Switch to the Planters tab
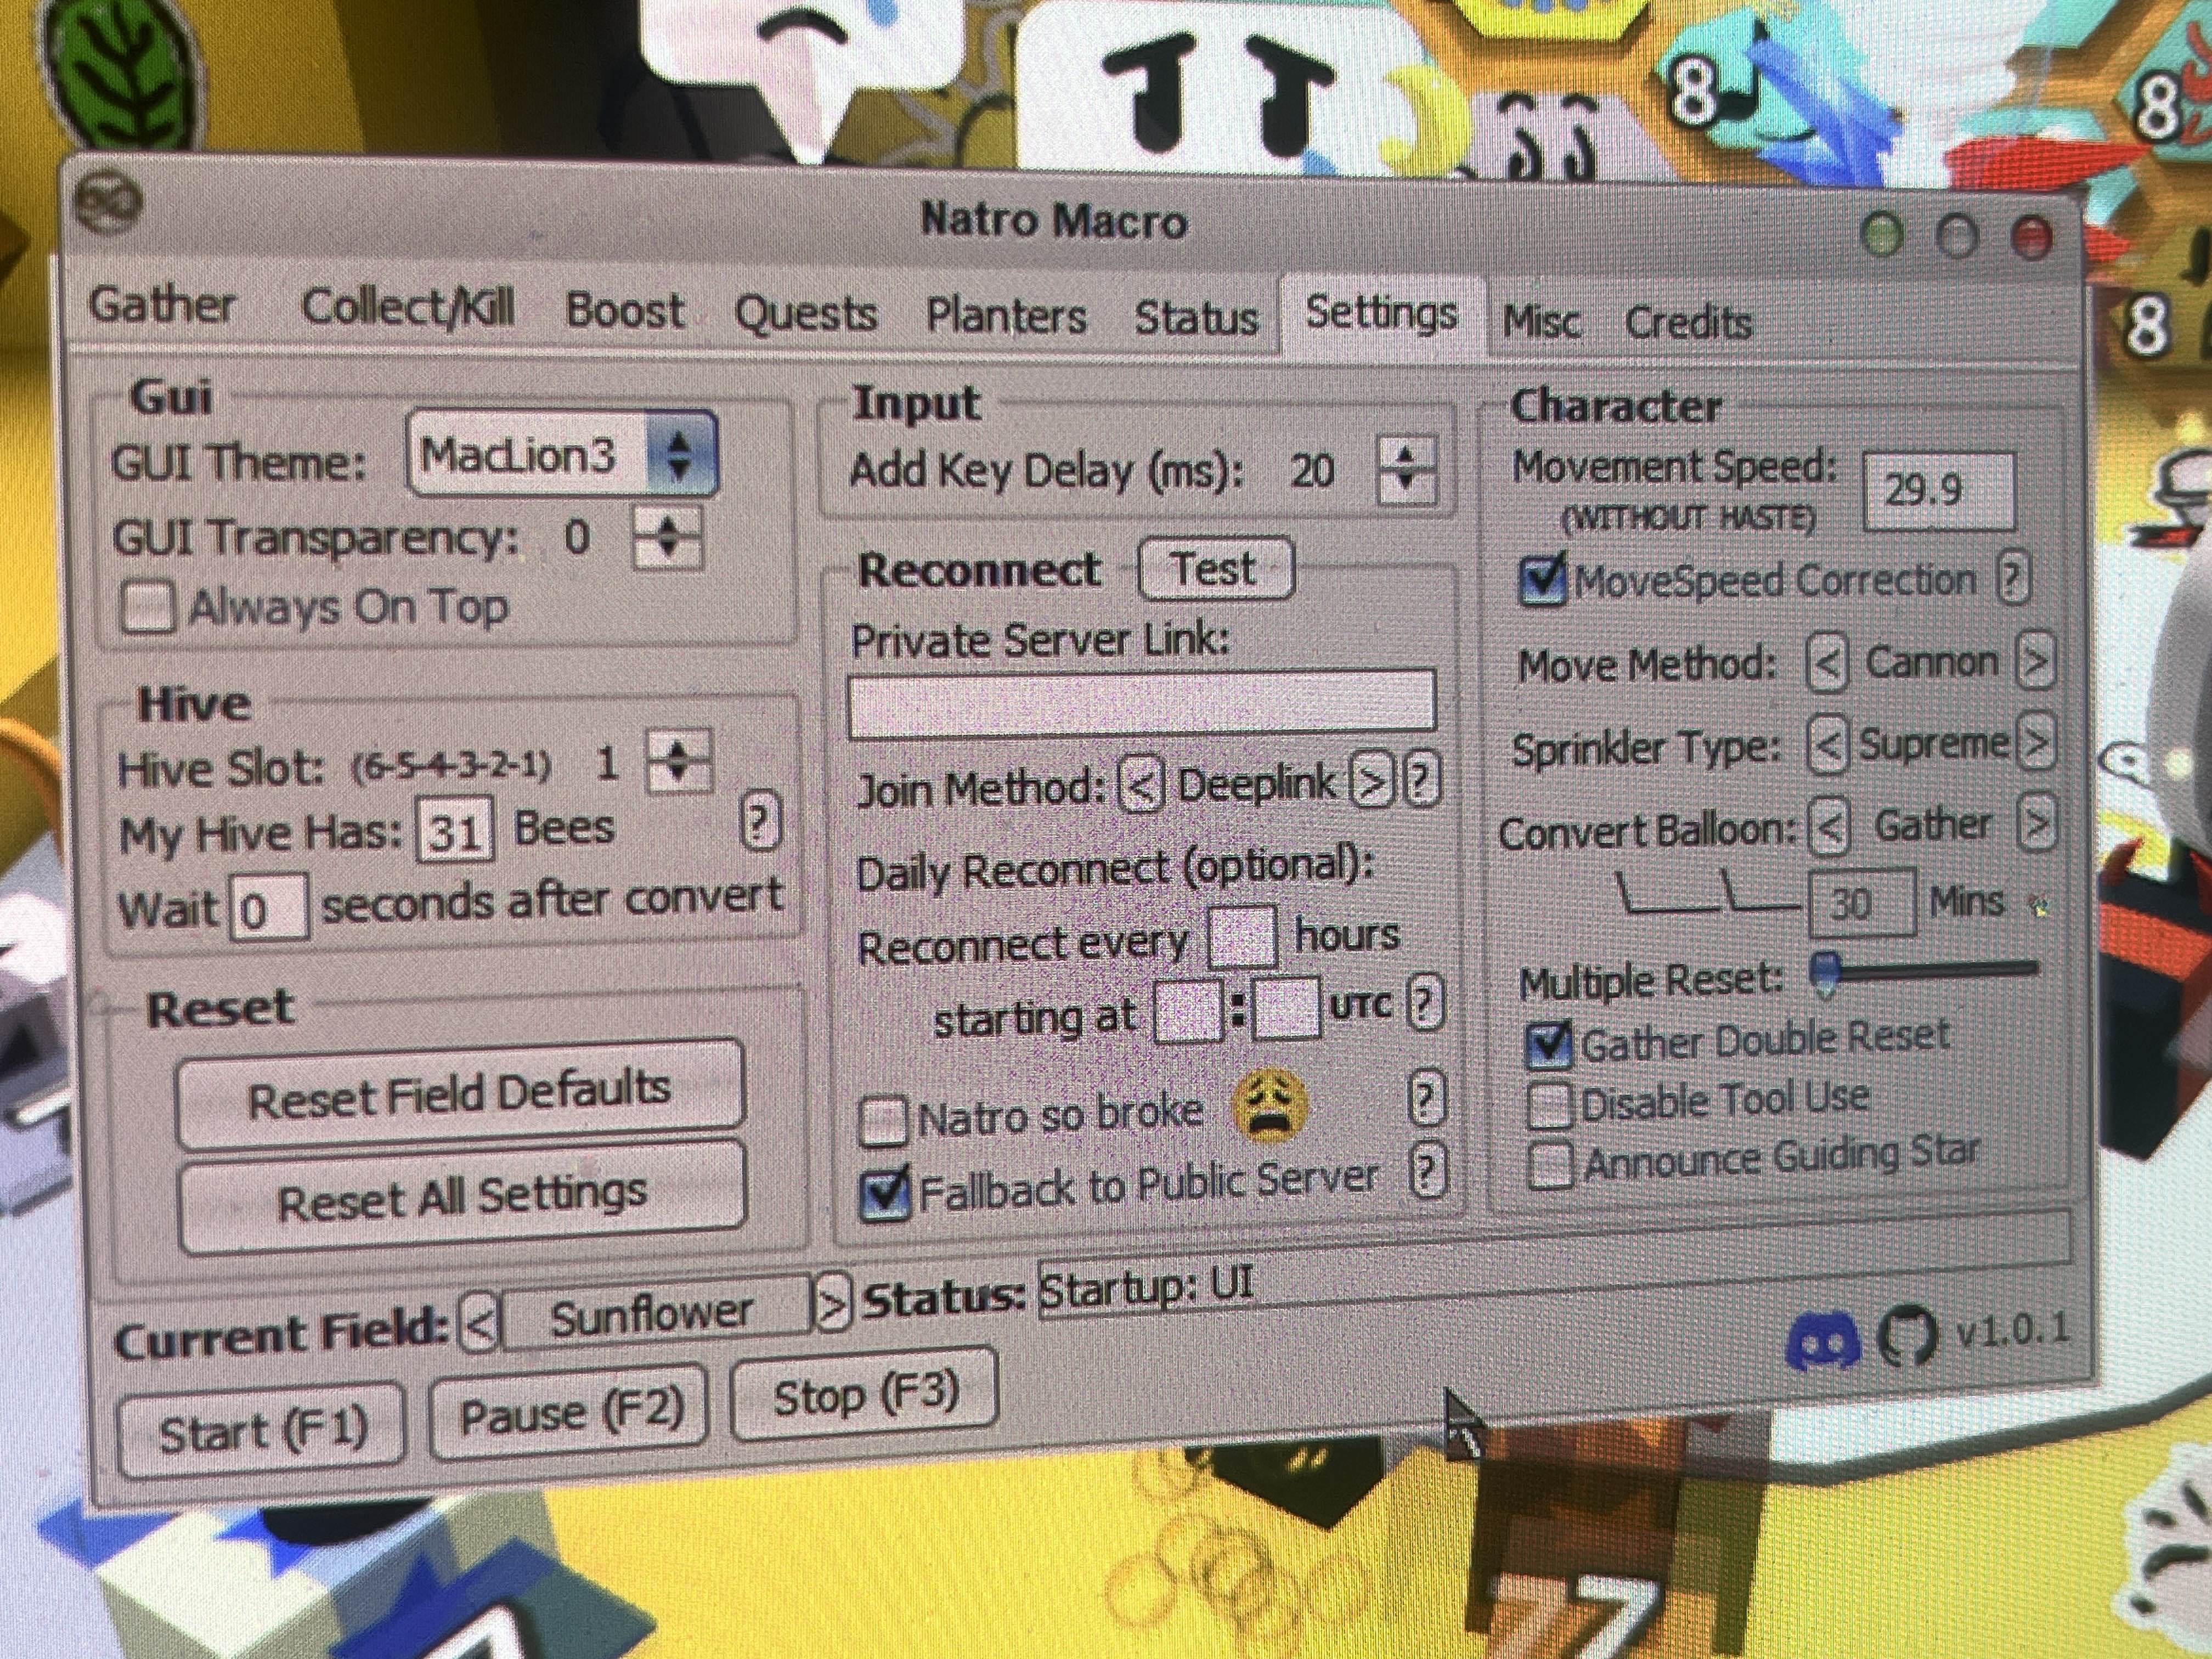The image size is (2212, 1659). (x=1005, y=316)
